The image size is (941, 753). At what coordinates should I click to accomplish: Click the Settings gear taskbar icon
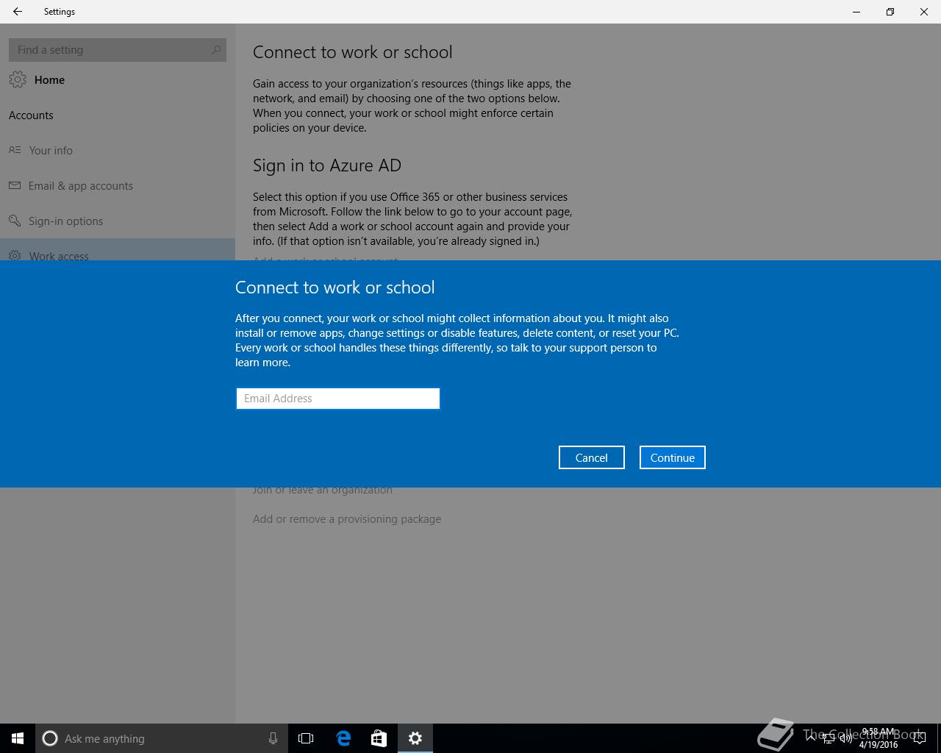[x=415, y=738]
